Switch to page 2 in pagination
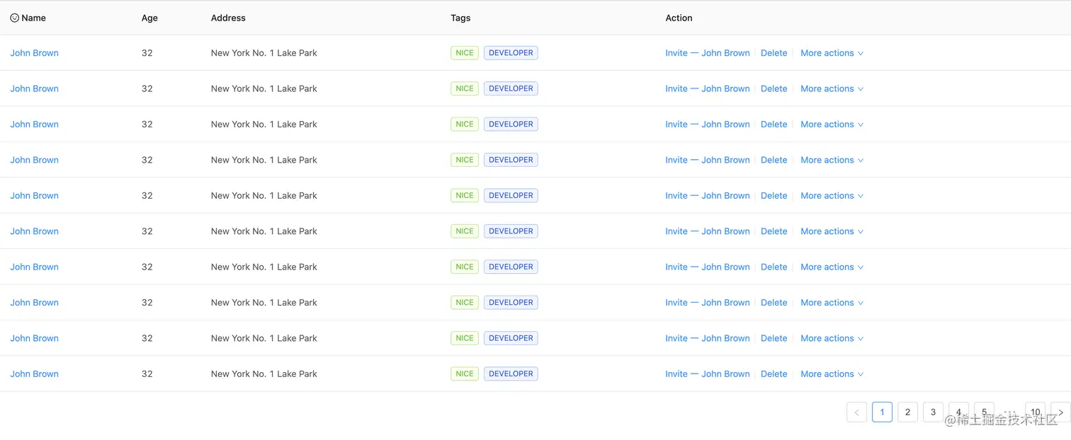 pyautogui.click(x=907, y=412)
